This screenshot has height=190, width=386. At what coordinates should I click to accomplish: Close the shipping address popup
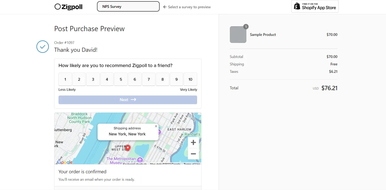coord(156,126)
